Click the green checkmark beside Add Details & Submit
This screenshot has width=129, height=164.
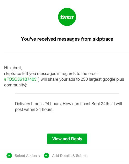[46, 155]
